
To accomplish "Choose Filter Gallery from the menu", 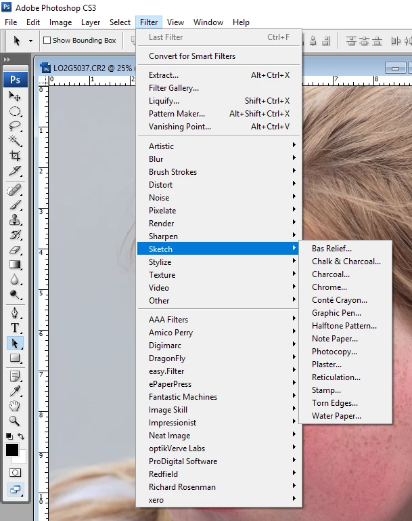I will [x=218, y=88].
